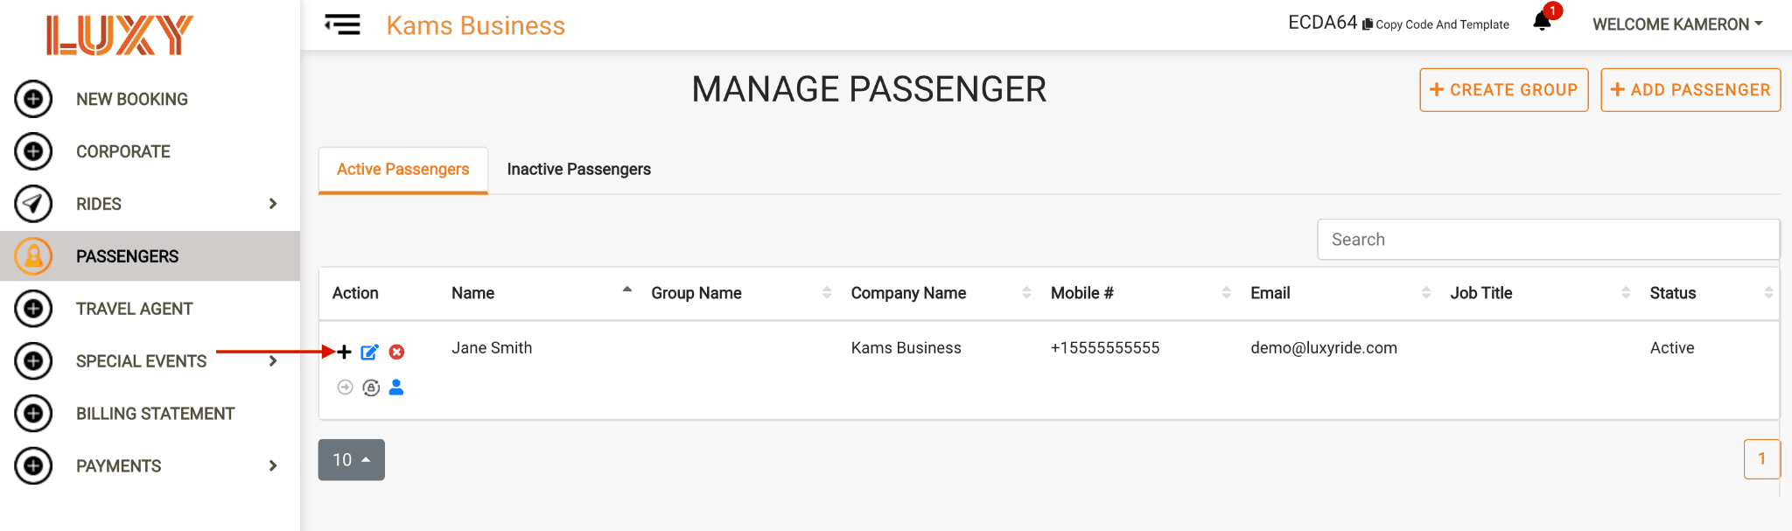Switch to the Active Passengers tab
Screen dimensions: 1792x531
pos(403,170)
